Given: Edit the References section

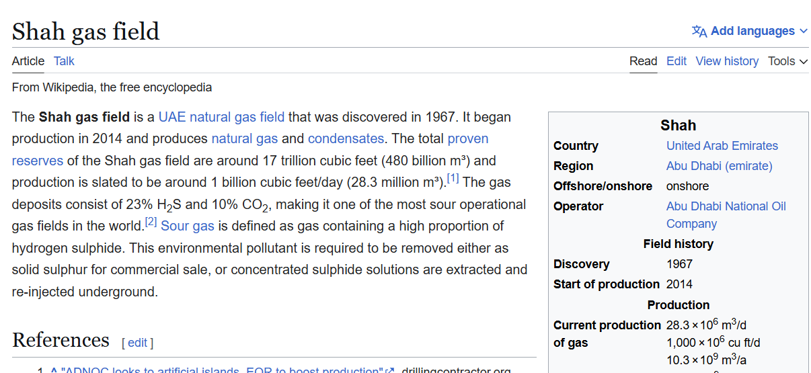Looking at the screenshot, I should pos(137,343).
